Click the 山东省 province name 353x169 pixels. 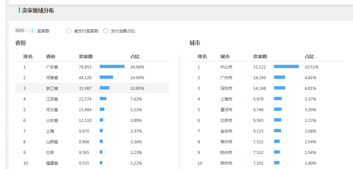(52, 121)
